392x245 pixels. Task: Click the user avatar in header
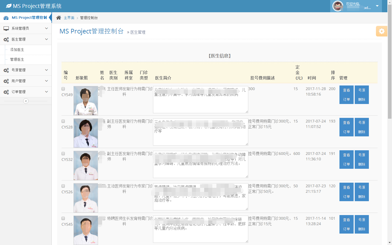(338, 6)
